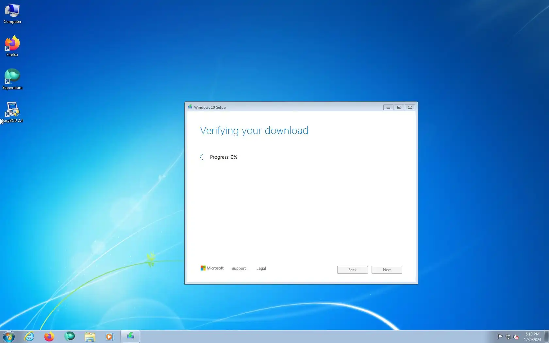Open the network status tray icon

pyautogui.click(x=508, y=337)
